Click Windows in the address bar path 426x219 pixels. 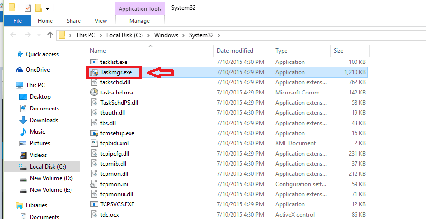pos(166,35)
